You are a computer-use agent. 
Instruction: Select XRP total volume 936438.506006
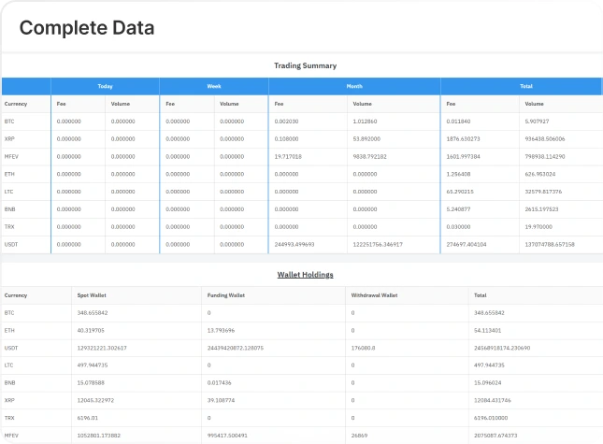pos(545,138)
